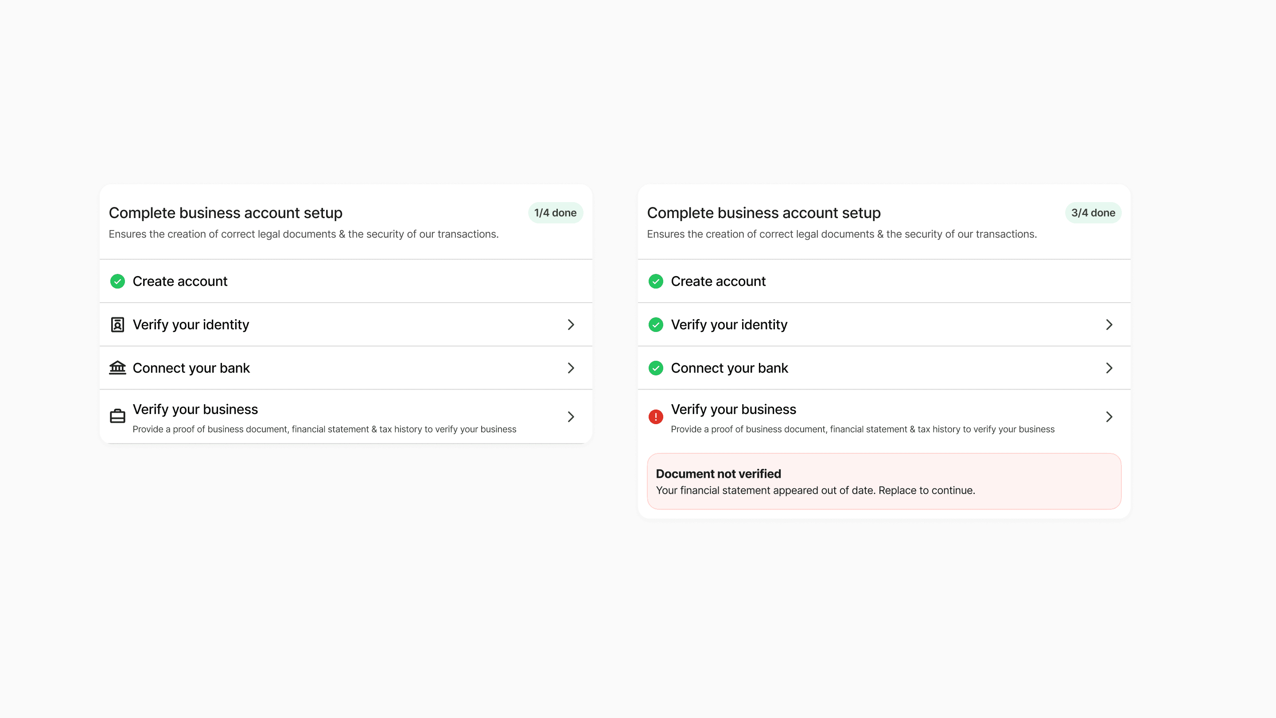
Task: Open Verify your business chevron in left card
Action: click(x=571, y=417)
